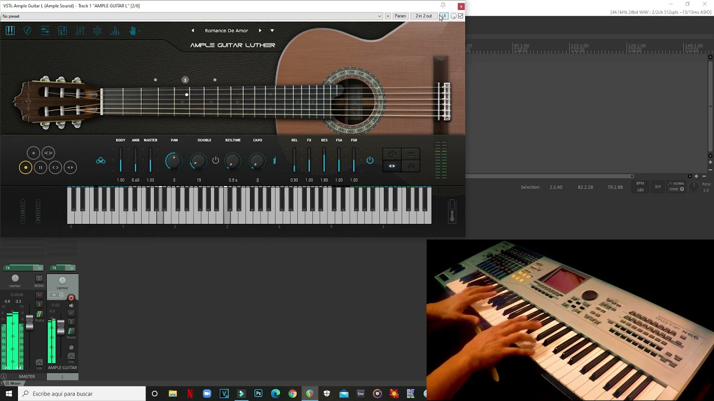714x401 pixels.
Task: Click the angle brackets round button
Action: click(x=55, y=167)
